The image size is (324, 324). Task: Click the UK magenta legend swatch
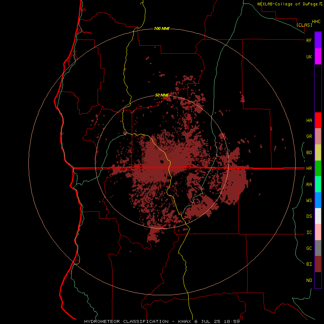click(x=318, y=57)
